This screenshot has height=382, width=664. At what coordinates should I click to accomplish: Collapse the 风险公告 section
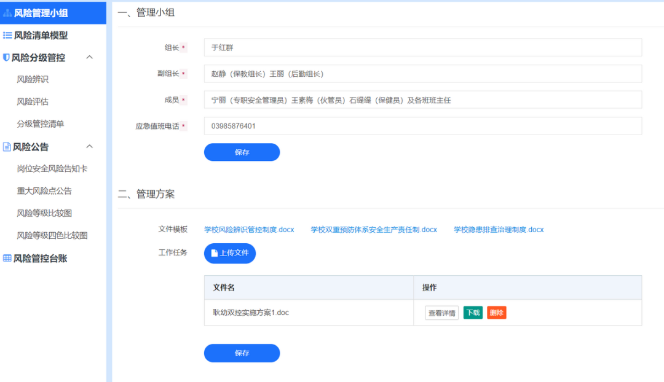click(89, 147)
